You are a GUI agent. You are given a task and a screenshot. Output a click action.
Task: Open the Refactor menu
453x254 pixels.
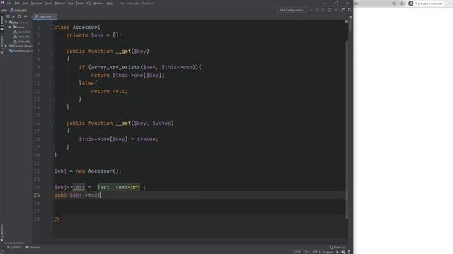tap(59, 3)
